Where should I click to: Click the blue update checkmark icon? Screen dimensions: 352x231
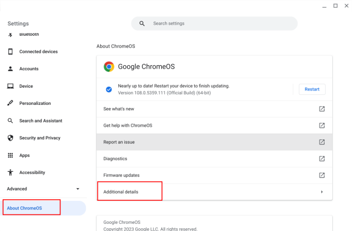[x=109, y=89]
